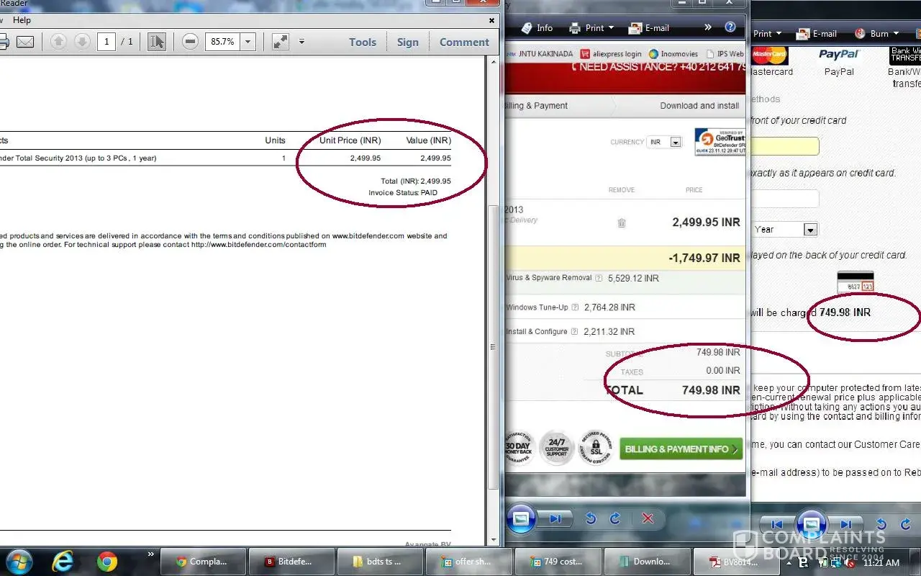Close the Reader document with the X

coord(492,21)
